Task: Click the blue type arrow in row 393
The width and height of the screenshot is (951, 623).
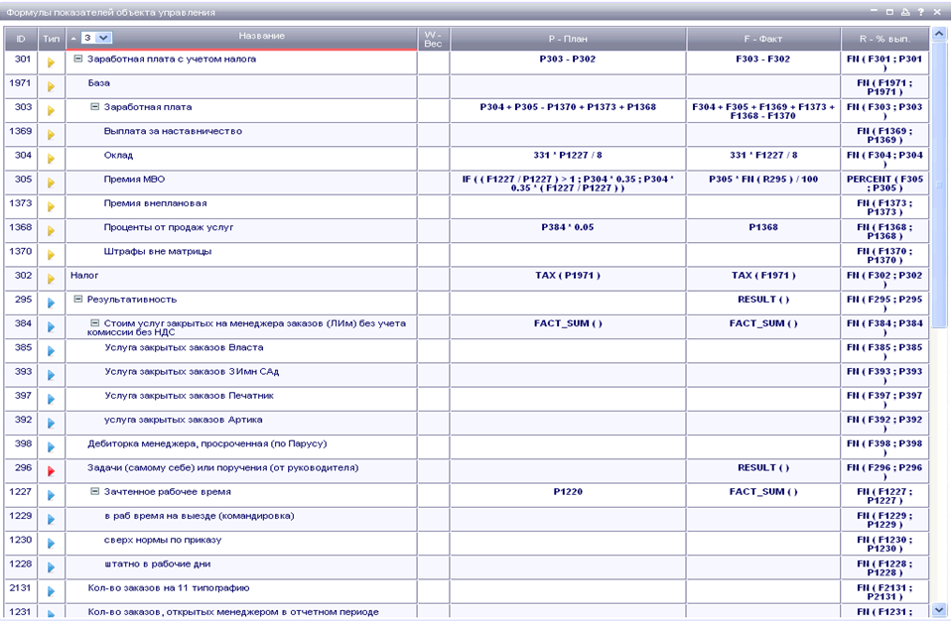Action: pos(51,375)
